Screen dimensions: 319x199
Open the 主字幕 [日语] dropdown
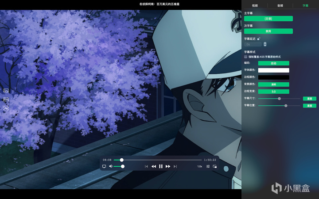pos(268,19)
